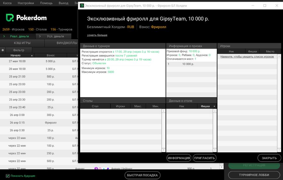Click the Фильтр button
Screen dimensions: 283x180
19,50
